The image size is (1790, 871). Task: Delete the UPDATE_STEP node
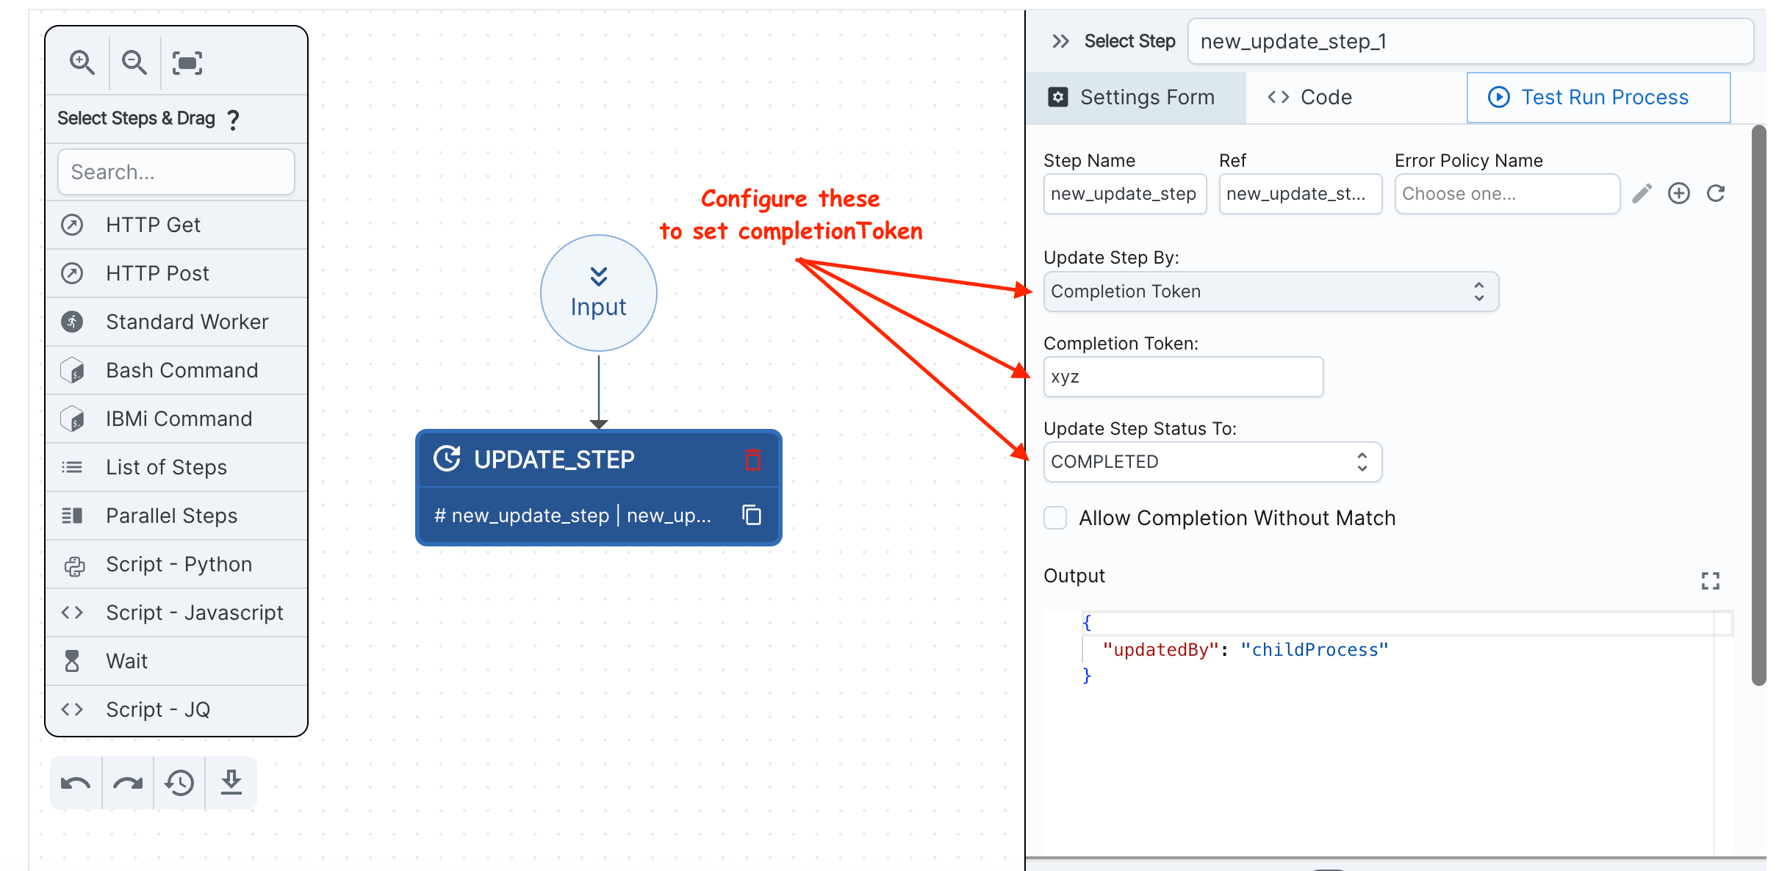(752, 460)
